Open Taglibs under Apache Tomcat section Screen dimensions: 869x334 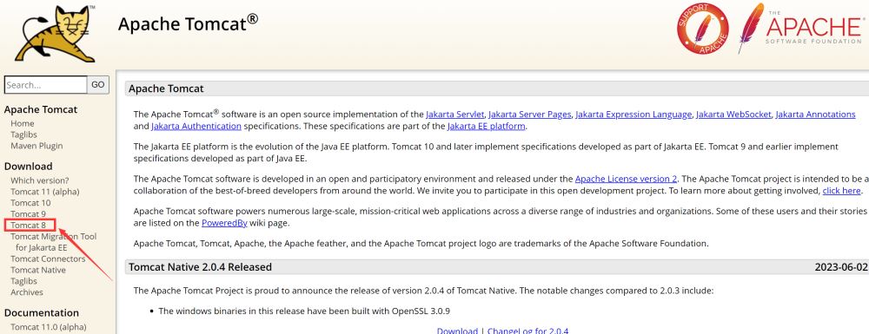(23, 134)
